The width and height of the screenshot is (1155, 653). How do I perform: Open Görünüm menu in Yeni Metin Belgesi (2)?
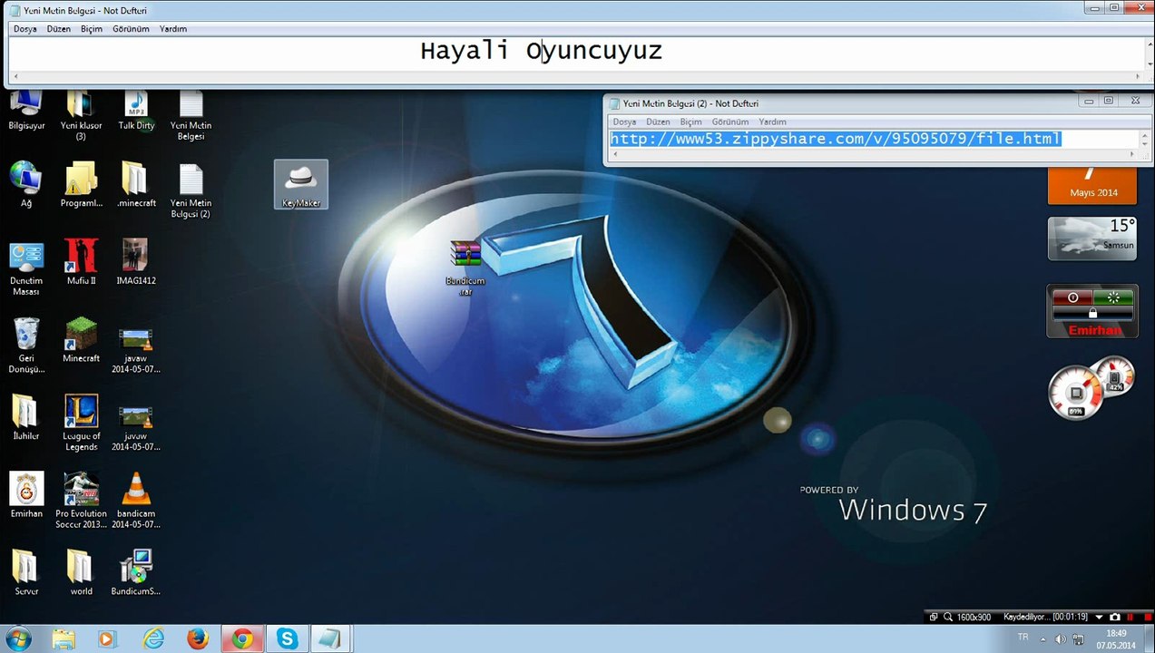click(x=730, y=122)
